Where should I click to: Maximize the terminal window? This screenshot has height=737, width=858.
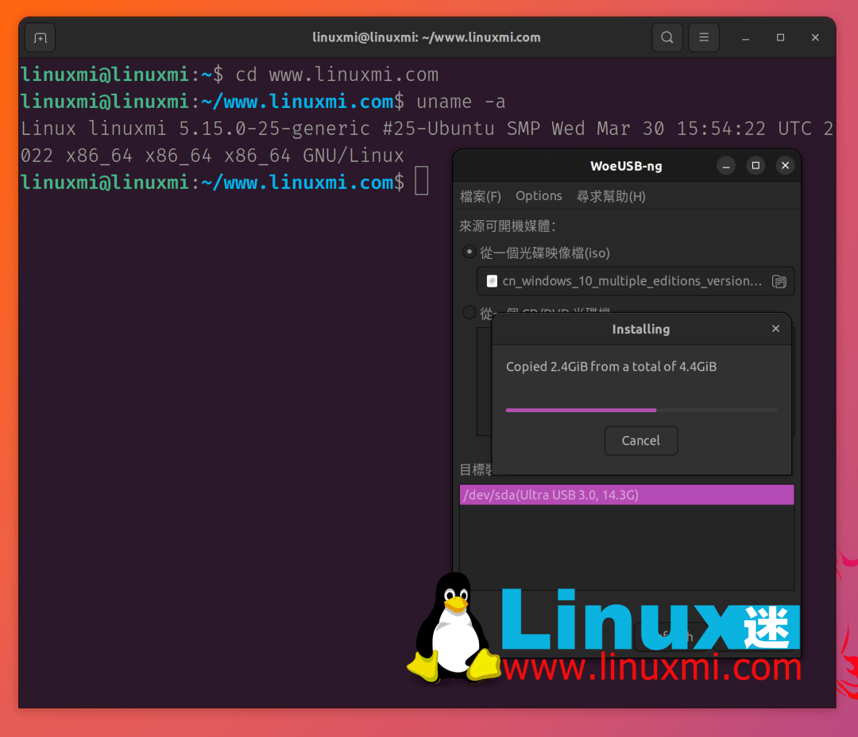pos(780,38)
